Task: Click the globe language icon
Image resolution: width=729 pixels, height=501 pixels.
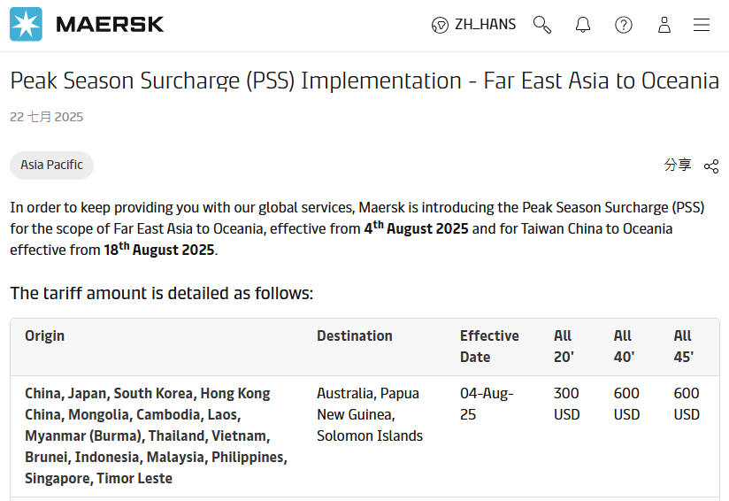Action: coord(440,25)
